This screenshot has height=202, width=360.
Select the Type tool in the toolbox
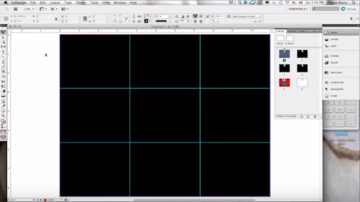pyautogui.click(x=3, y=52)
